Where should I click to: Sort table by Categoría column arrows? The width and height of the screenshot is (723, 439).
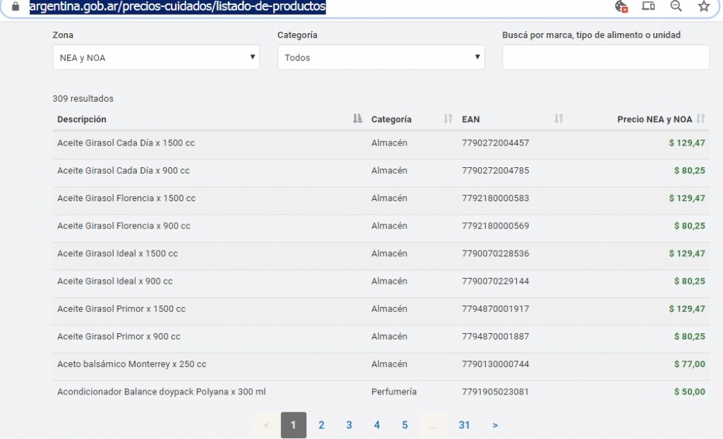tap(448, 119)
